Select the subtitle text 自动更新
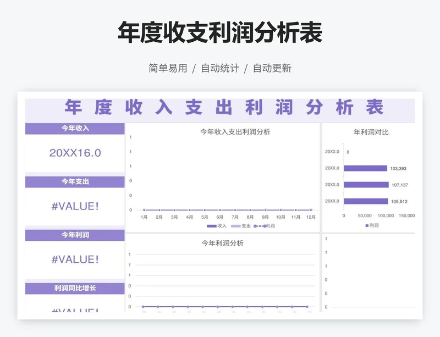This screenshot has height=337, width=440. click(272, 68)
